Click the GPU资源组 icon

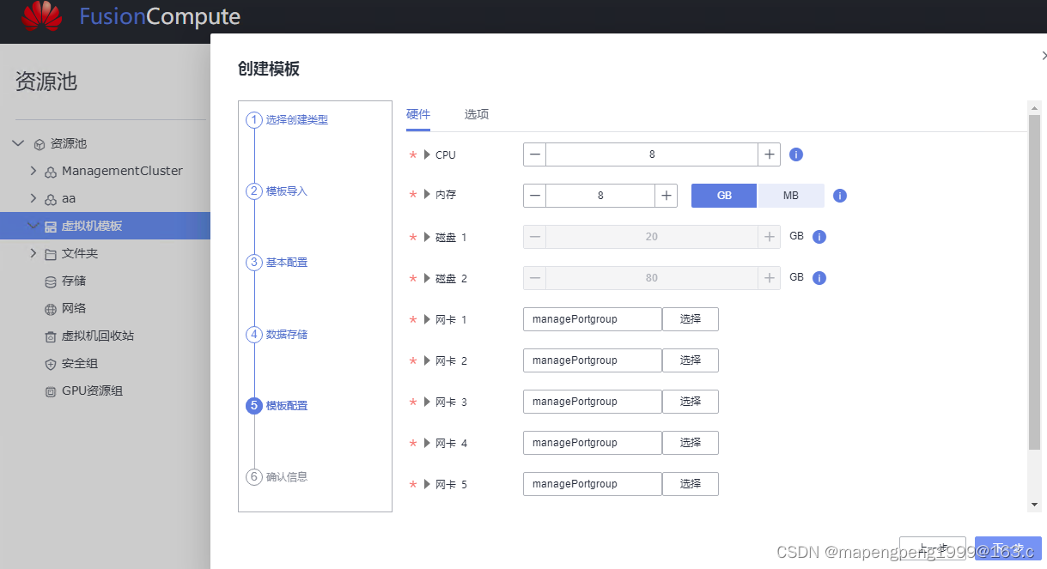[x=51, y=391]
